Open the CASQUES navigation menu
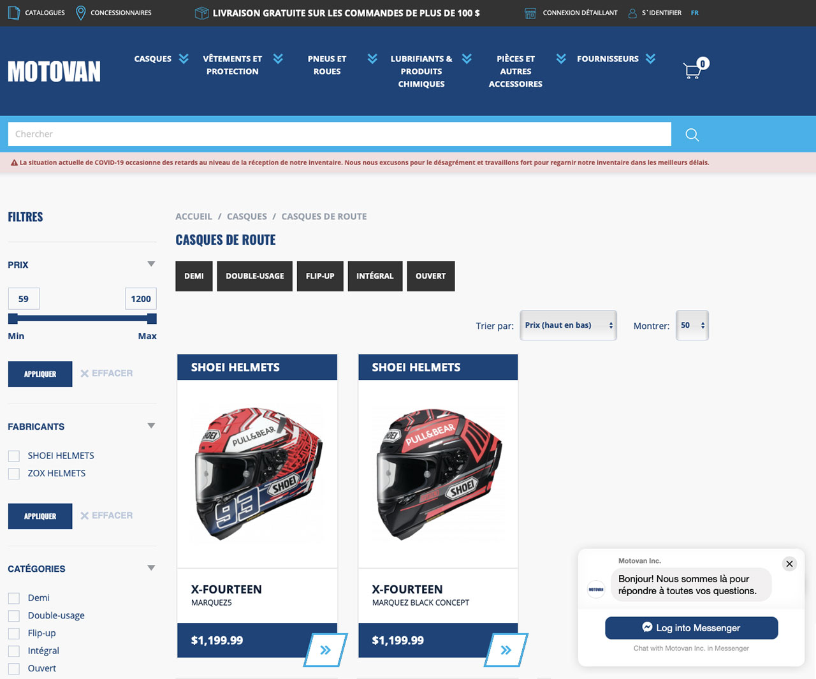Viewport: 816px width, 679px height. pyautogui.click(x=153, y=59)
